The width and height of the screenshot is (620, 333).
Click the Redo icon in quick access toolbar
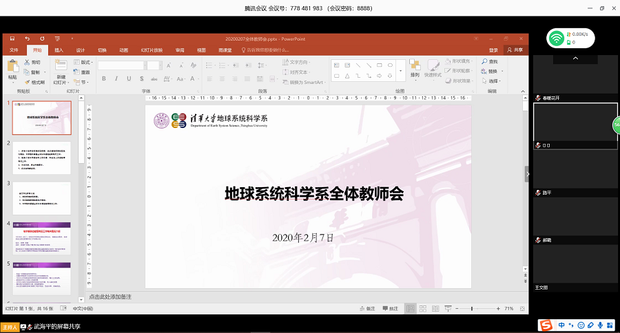point(42,39)
